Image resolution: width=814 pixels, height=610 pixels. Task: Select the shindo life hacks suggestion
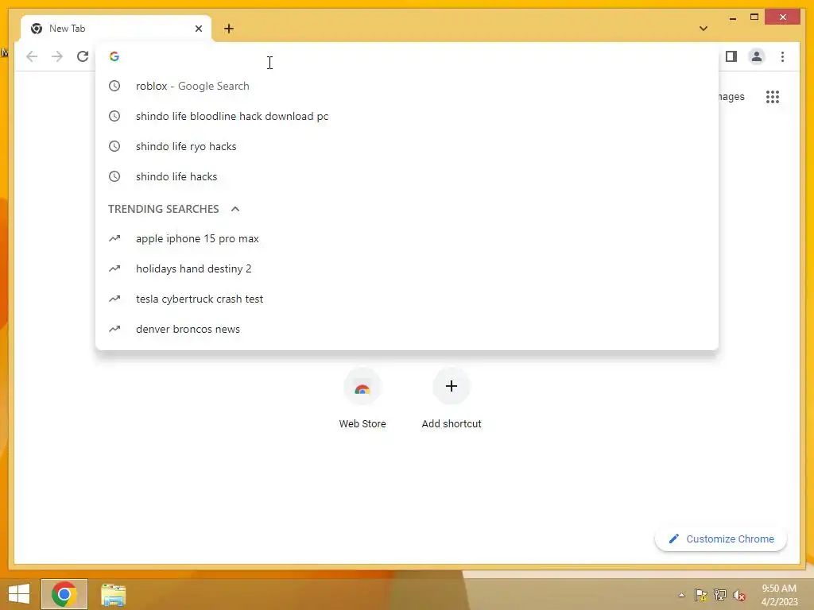point(407,176)
